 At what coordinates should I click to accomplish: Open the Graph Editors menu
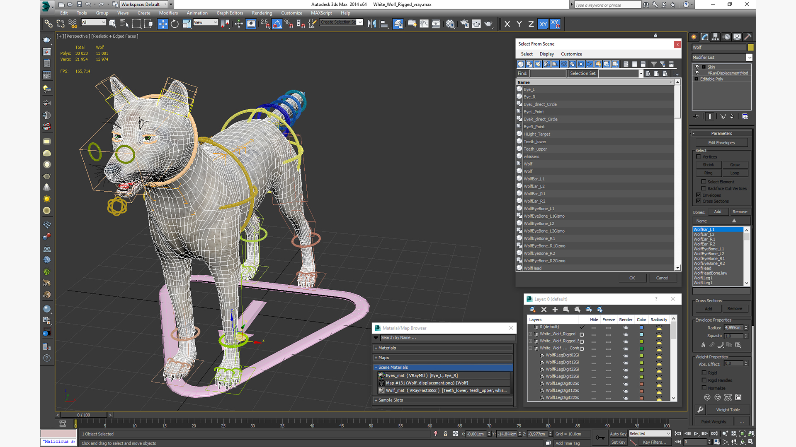[230, 13]
